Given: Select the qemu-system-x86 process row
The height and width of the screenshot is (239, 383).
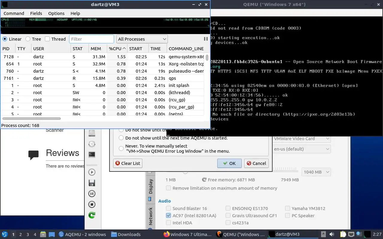Looking at the screenshot, I should [102, 57].
